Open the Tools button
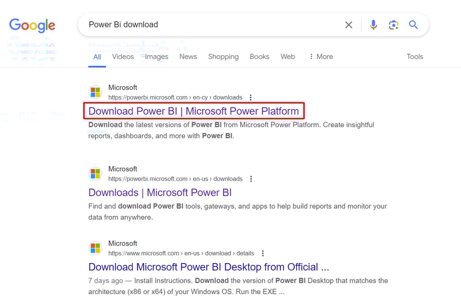The image size is (461, 304). [x=415, y=57]
